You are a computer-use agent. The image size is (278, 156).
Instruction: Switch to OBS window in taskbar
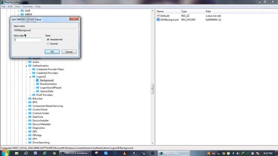click(x=75, y=153)
